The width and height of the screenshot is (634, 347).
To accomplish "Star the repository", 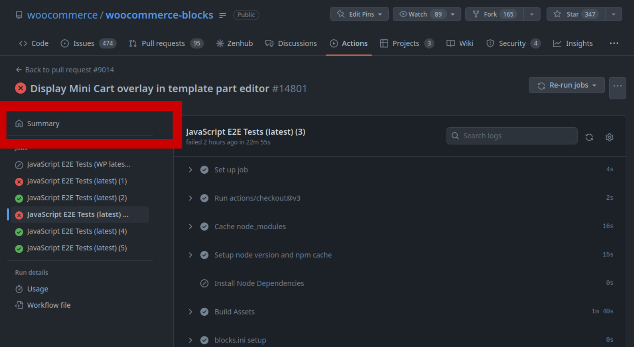I will tap(576, 14).
